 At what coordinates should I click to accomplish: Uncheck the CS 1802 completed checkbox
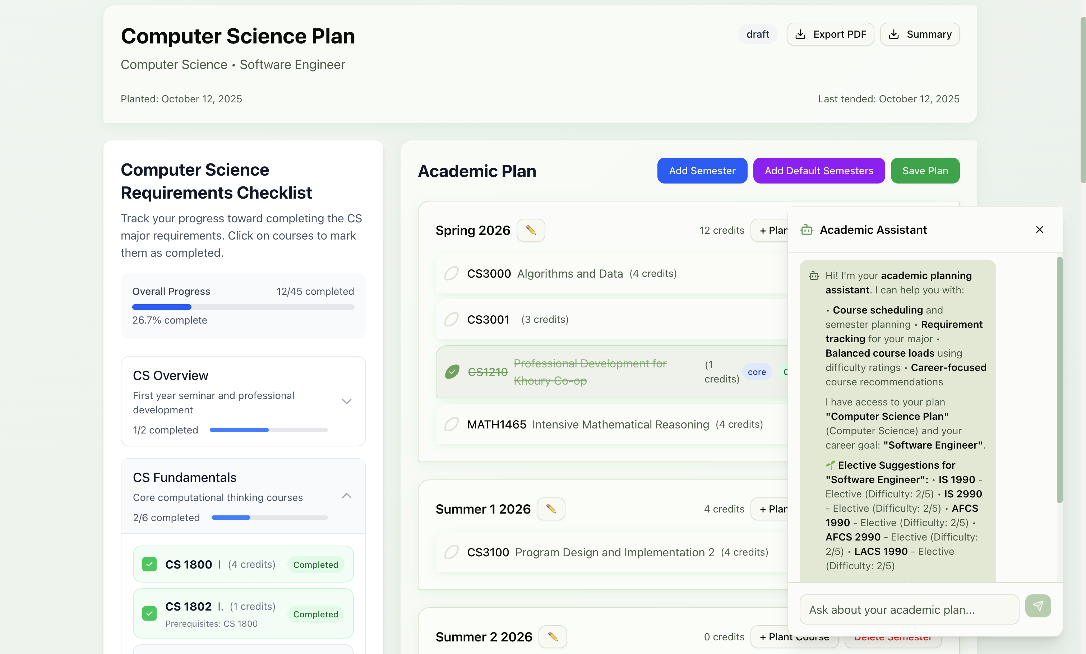point(149,613)
